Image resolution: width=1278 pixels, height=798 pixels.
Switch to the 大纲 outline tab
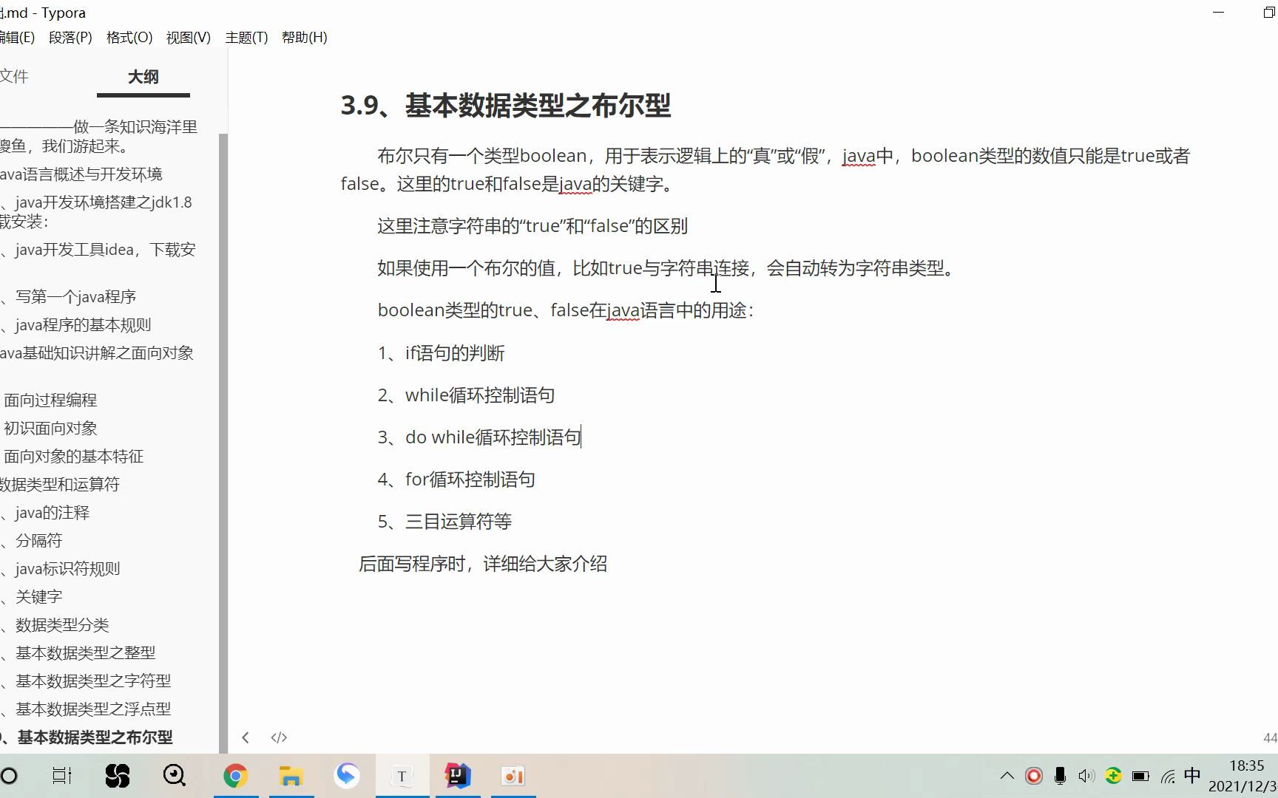click(142, 77)
